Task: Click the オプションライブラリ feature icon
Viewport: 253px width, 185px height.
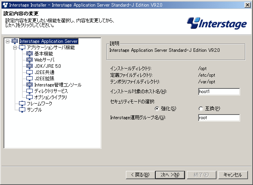Action: pyautogui.click(x=30, y=97)
